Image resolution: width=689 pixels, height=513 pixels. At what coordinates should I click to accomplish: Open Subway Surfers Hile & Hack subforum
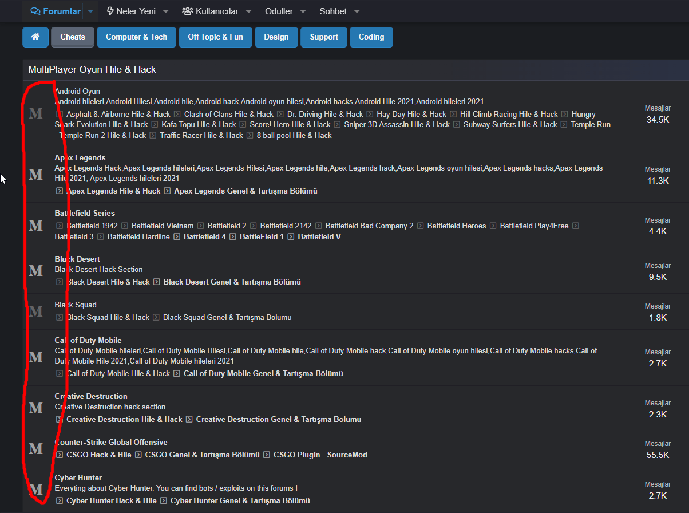[x=510, y=124]
